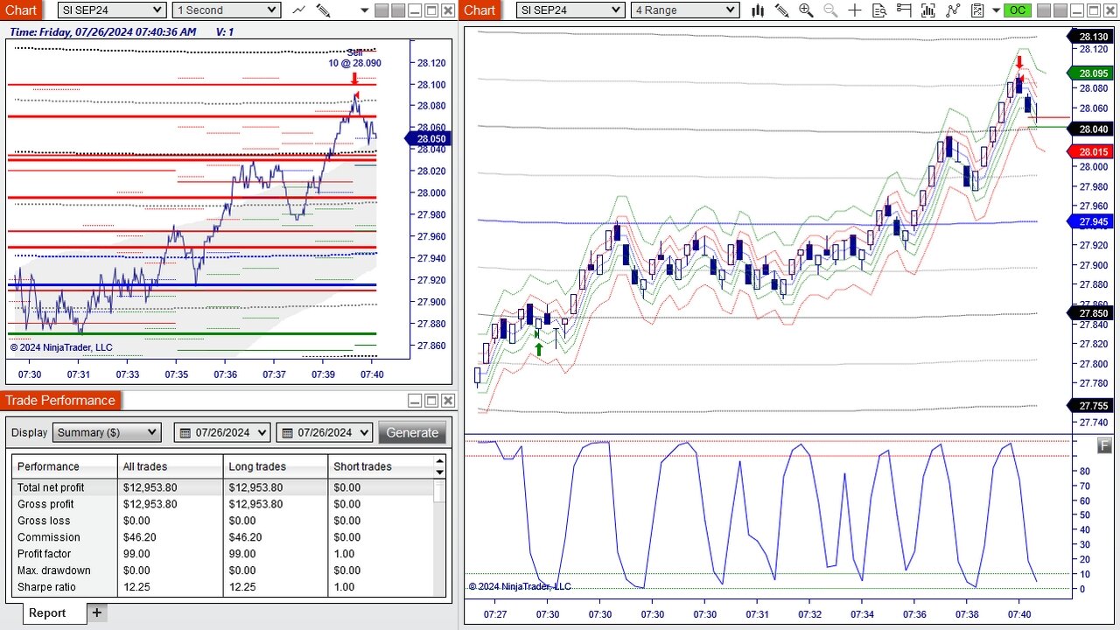Select left Chart title tab
The height and width of the screenshot is (630, 1120).
(x=21, y=10)
